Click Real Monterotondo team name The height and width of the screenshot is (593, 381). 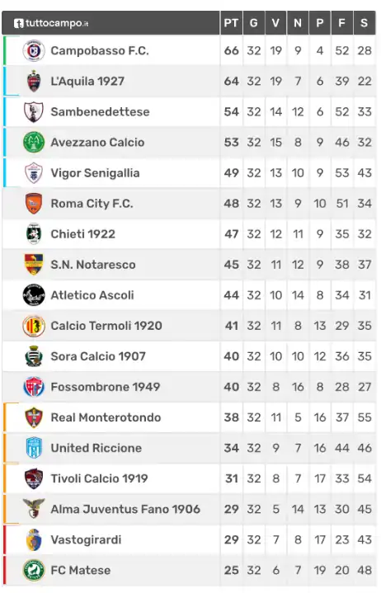[x=106, y=417]
